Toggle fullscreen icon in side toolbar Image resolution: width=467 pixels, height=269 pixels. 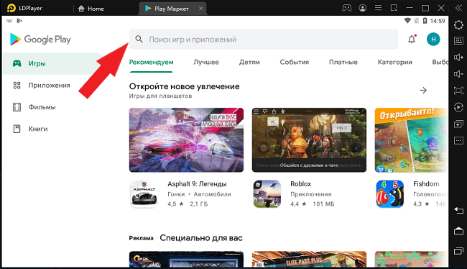tap(458, 91)
